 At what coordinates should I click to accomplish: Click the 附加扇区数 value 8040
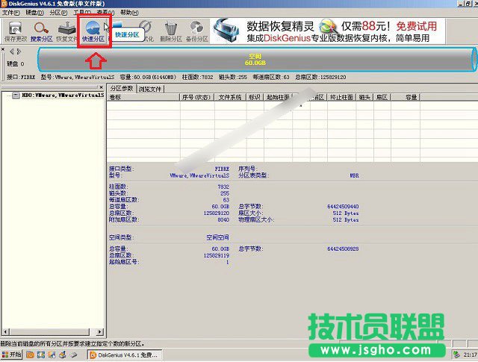223,219
